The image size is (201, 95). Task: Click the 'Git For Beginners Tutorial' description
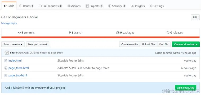[20, 17]
